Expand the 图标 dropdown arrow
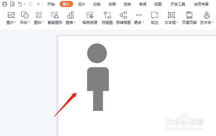This screenshot has width=216, height=136. [43, 22]
